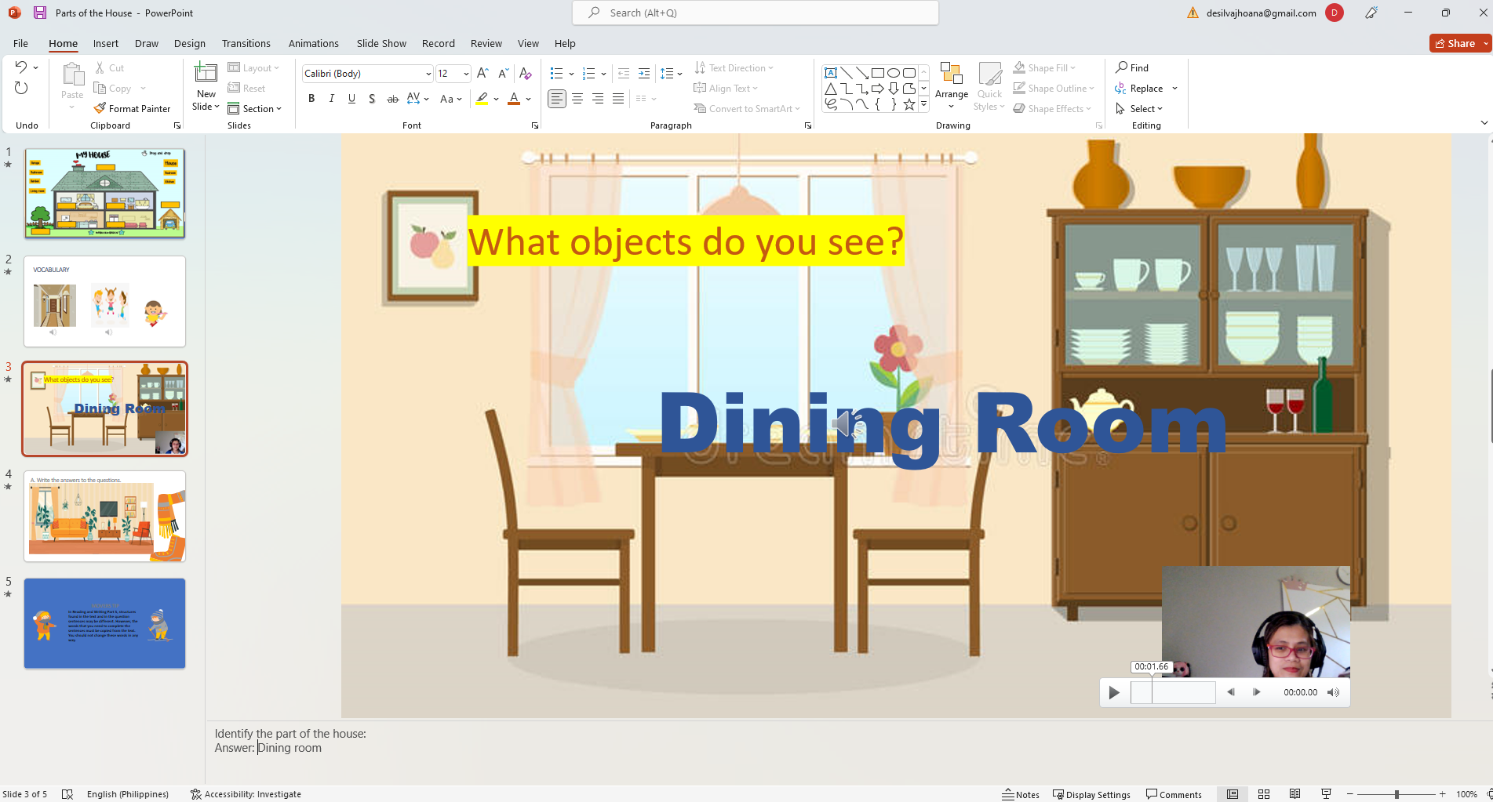The width and height of the screenshot is (1493, 802).
Task: Start Slide Show from status bar icon
Action: (x=1326, y=794)
